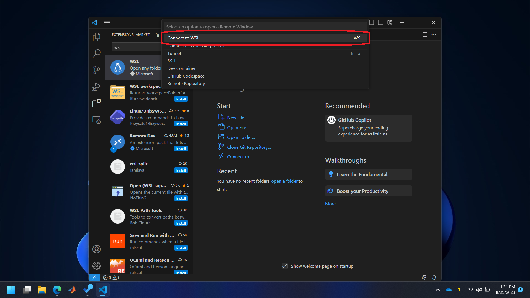Image resolution: width=530 pixels, height=298 pixels.
Task: Click the remote window status bar indicator
Action: coord(94,278)
